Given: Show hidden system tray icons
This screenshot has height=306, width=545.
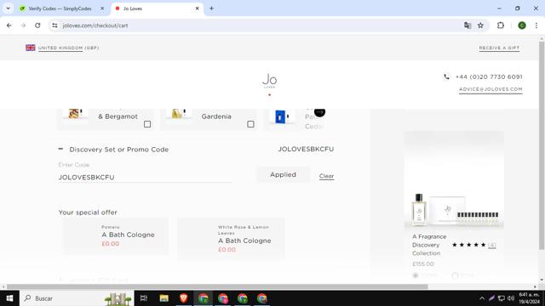Looking at the screenshot, I should point(482,298).
